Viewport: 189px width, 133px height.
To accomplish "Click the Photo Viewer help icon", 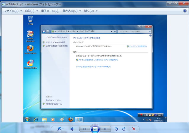I will pyautogui.click(x=185, y=11).
